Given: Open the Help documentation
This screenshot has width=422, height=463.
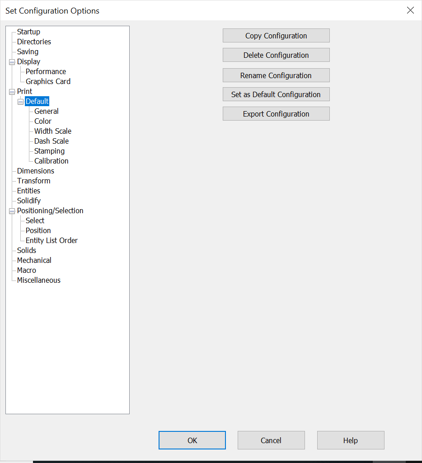Looking at the screenshot, I should tap(350, 440).
